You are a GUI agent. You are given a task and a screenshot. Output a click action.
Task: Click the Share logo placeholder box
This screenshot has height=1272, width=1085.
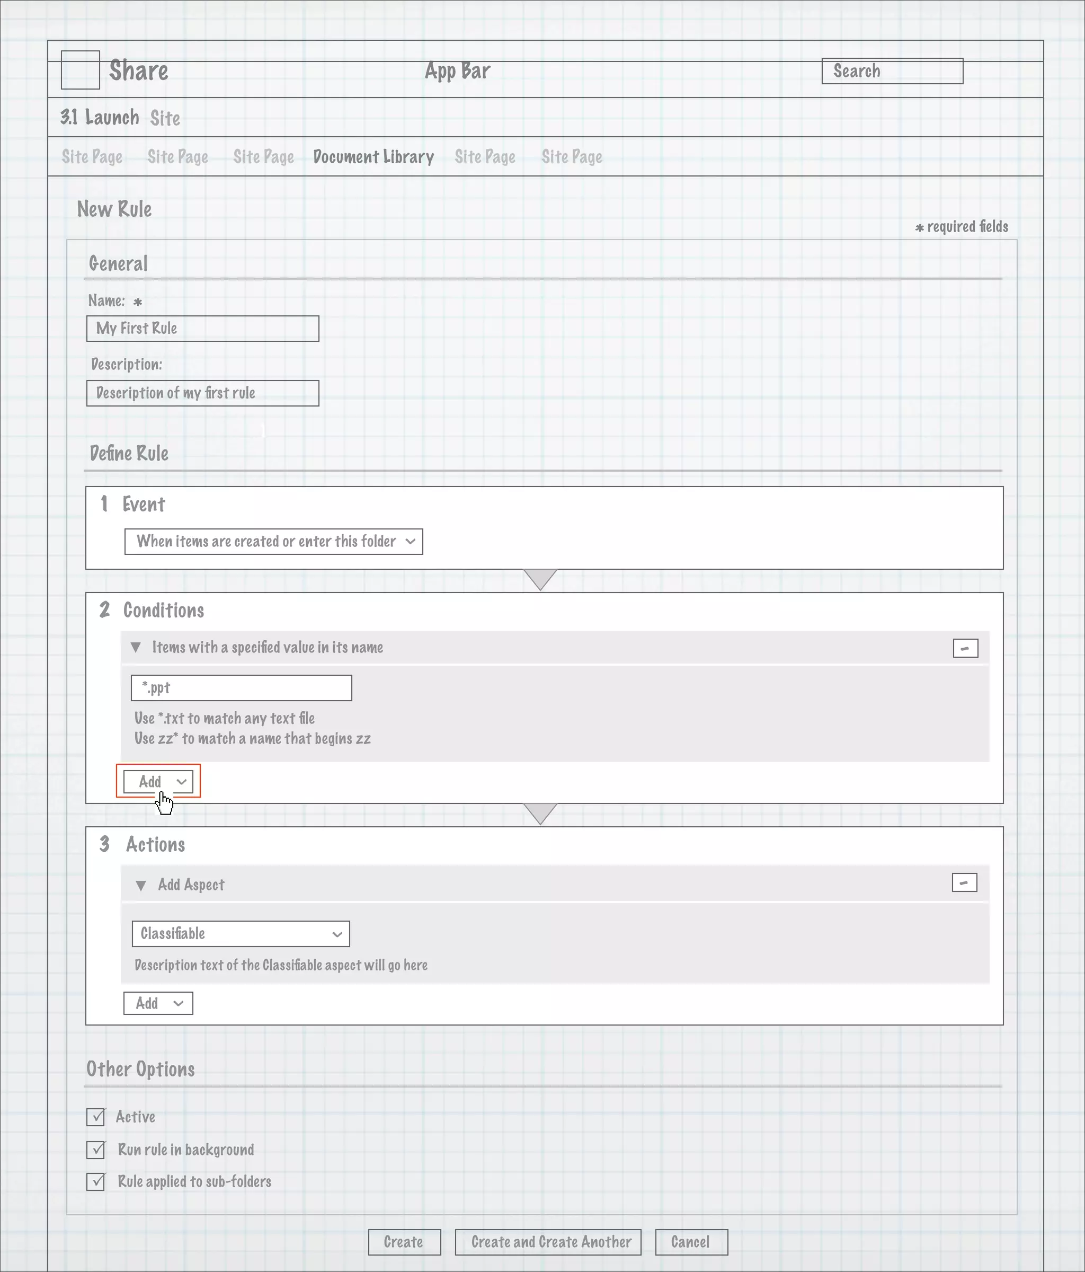pos(81,70)
